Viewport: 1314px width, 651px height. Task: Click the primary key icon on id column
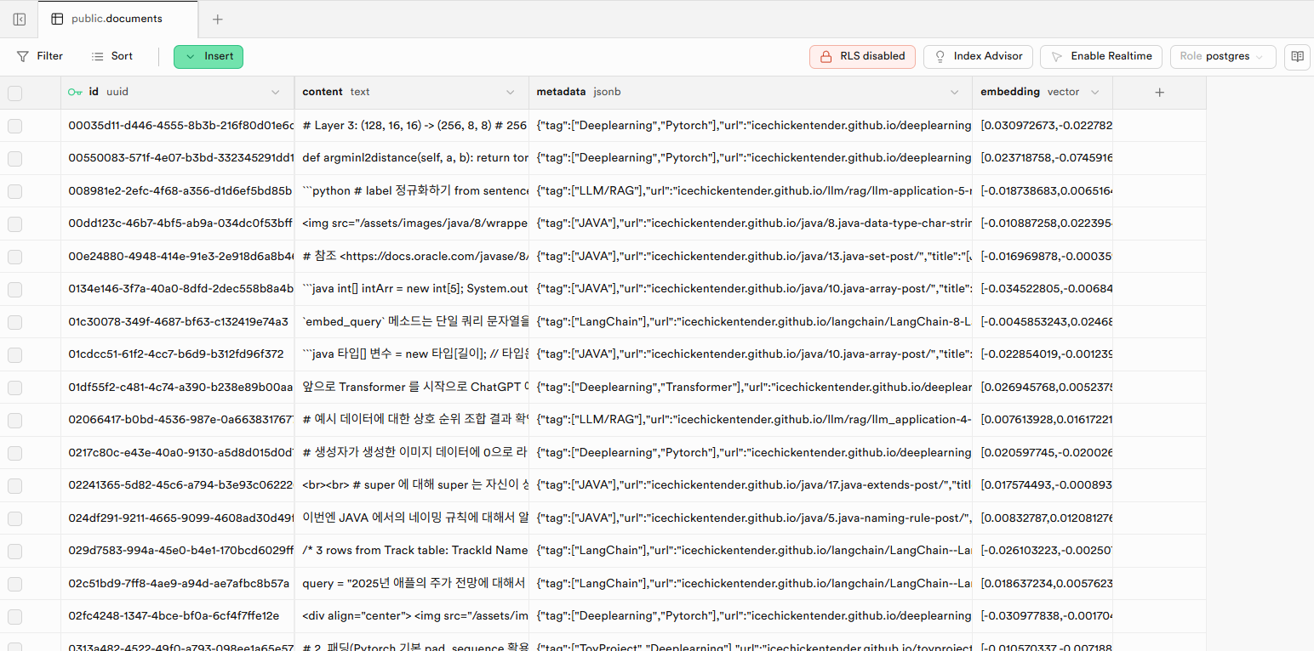click(x=76, y=92)
